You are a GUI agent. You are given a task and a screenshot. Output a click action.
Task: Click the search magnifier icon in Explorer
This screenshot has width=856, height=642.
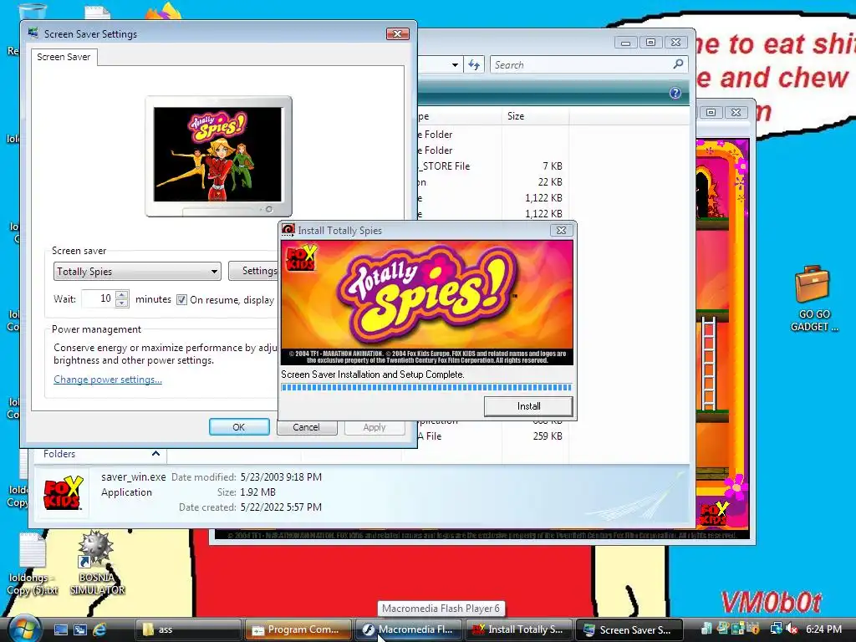pos(678,64)
